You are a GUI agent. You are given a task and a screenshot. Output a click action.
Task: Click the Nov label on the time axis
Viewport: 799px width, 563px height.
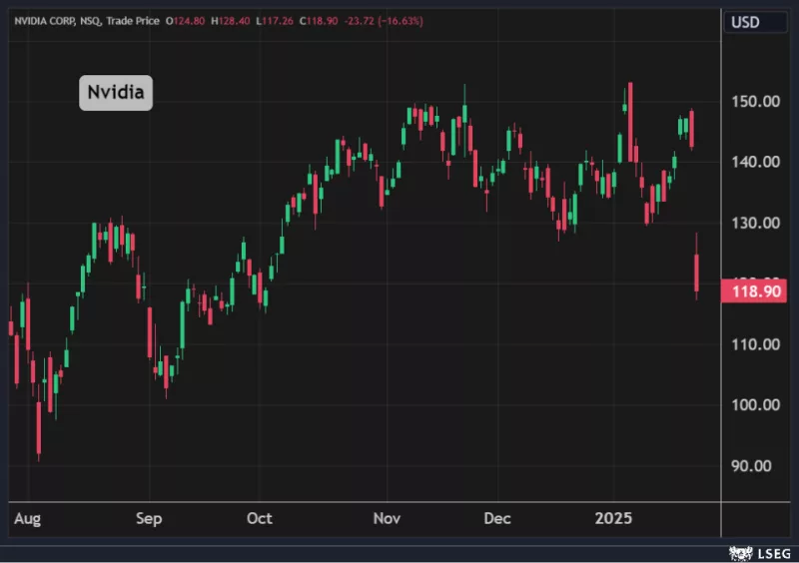click(x=387, y=519)
